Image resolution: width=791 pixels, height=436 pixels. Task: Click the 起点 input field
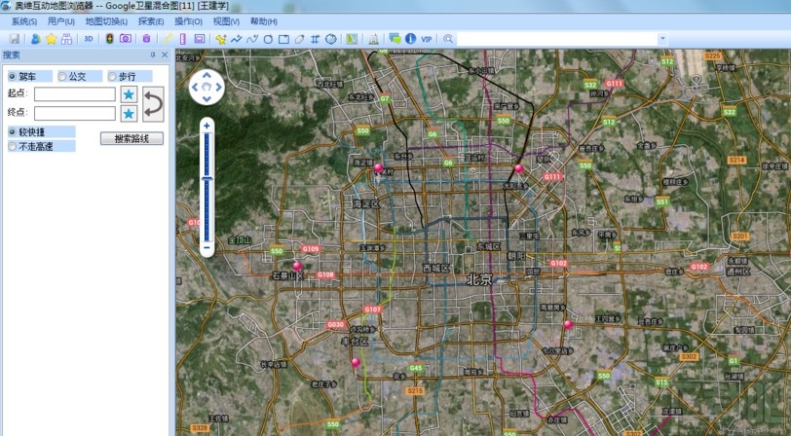point(75,94)
